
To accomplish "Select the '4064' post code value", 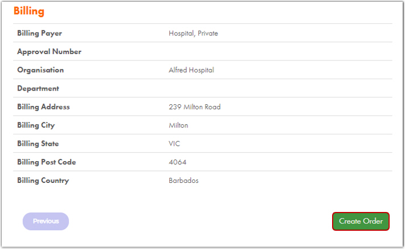I will click(x=178, y=162).
